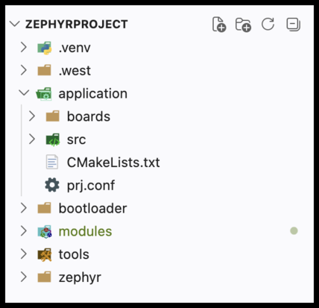Click the prj.conf gear icon
Screen dimensions: 319x308
(52, 185)
